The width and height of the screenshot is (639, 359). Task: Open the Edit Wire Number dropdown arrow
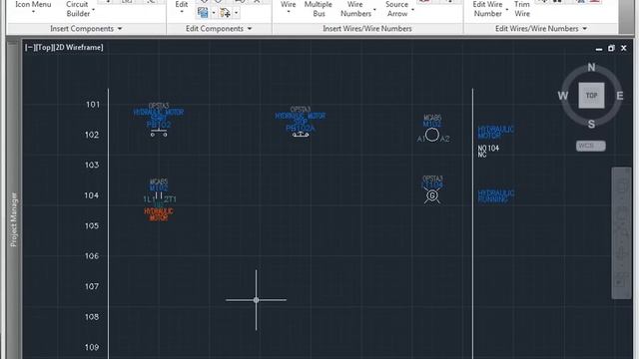coord(507,9)
